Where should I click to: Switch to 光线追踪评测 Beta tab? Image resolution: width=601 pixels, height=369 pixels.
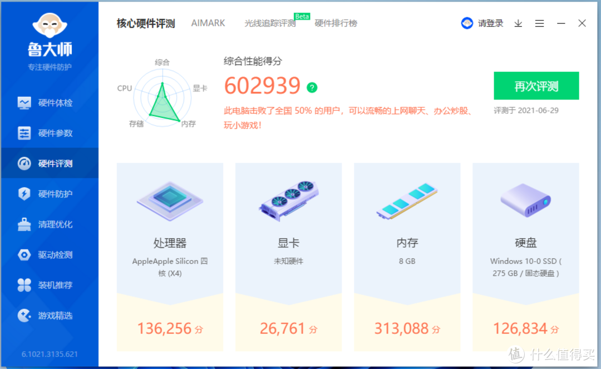pos(270,23)
